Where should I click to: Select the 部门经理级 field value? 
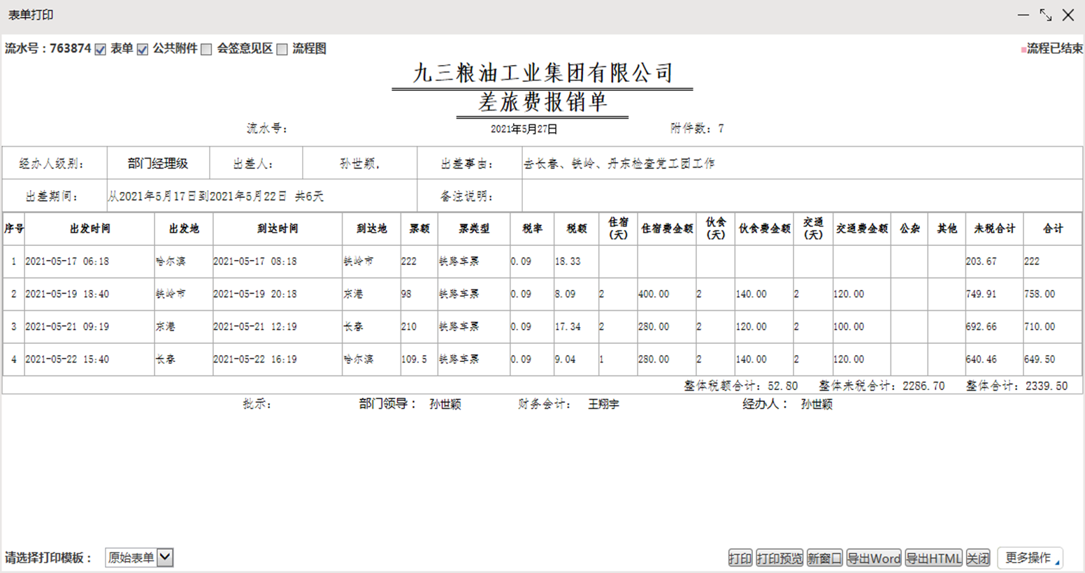158,164
